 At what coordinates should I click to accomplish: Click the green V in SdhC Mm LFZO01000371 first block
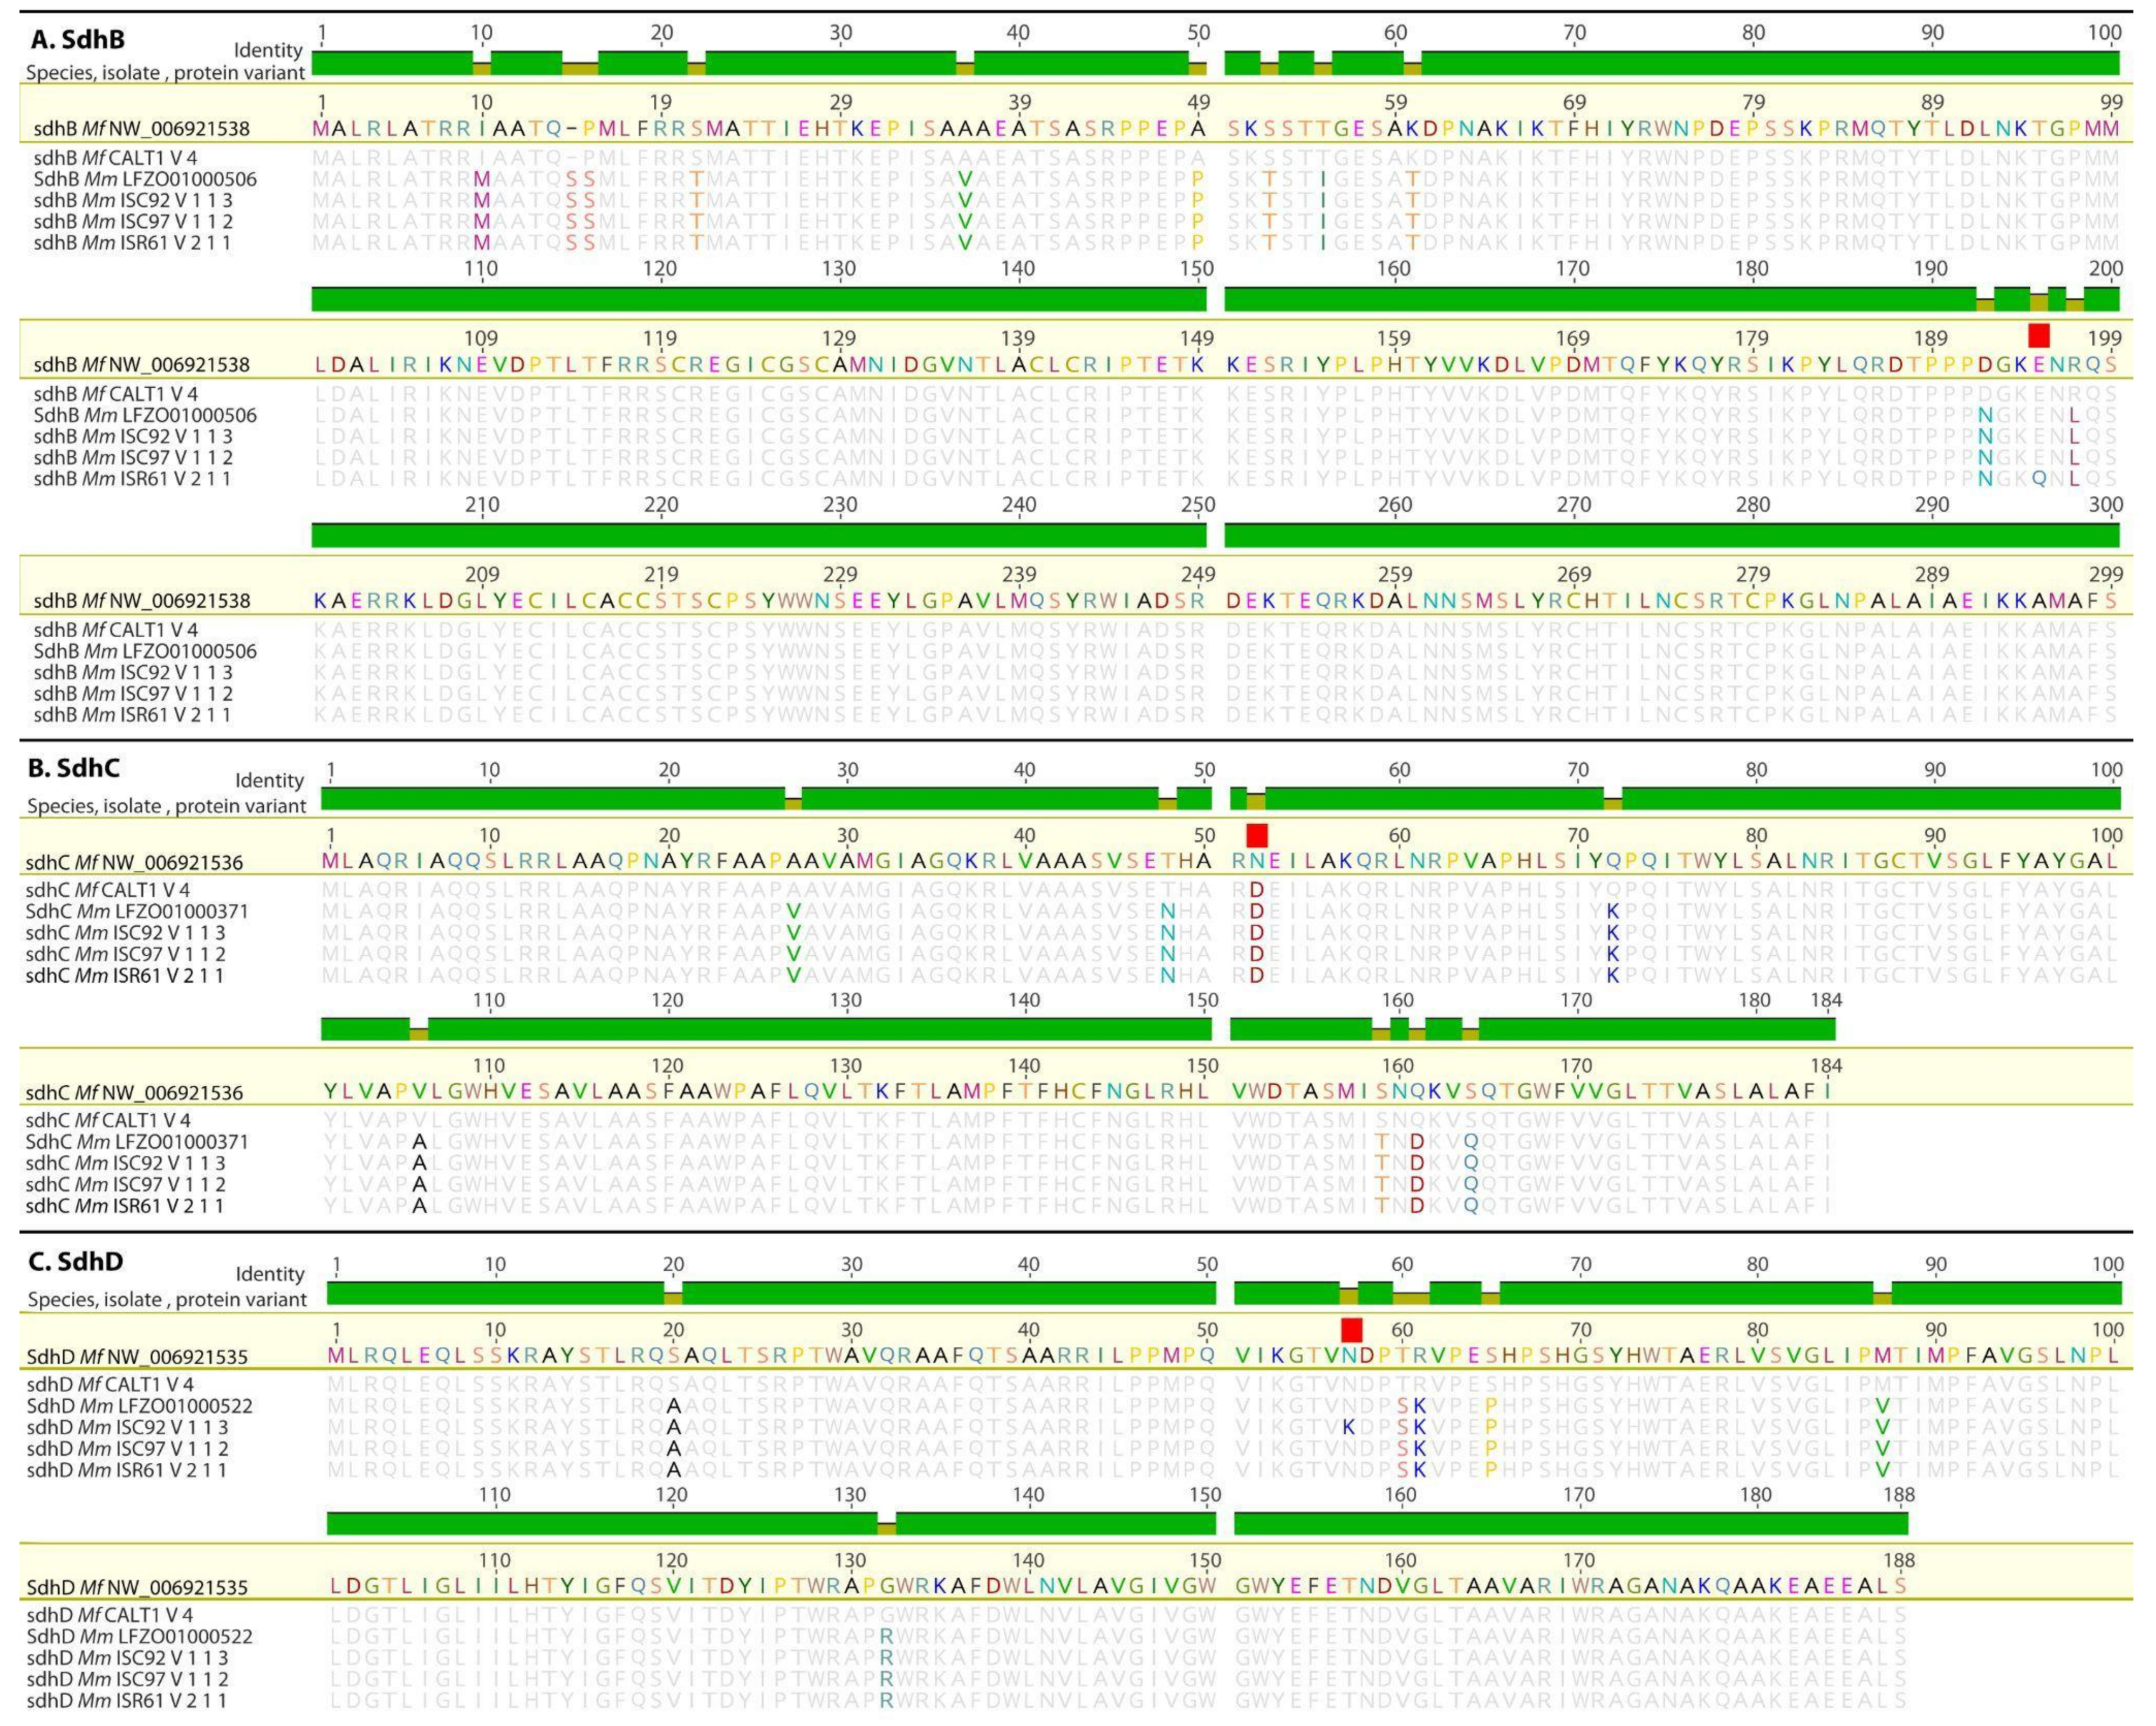(x=793, y=911)
